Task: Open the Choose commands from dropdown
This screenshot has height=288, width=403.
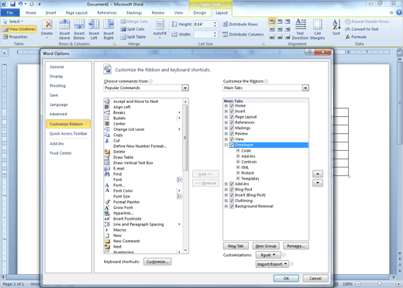Action: [185, 88]
